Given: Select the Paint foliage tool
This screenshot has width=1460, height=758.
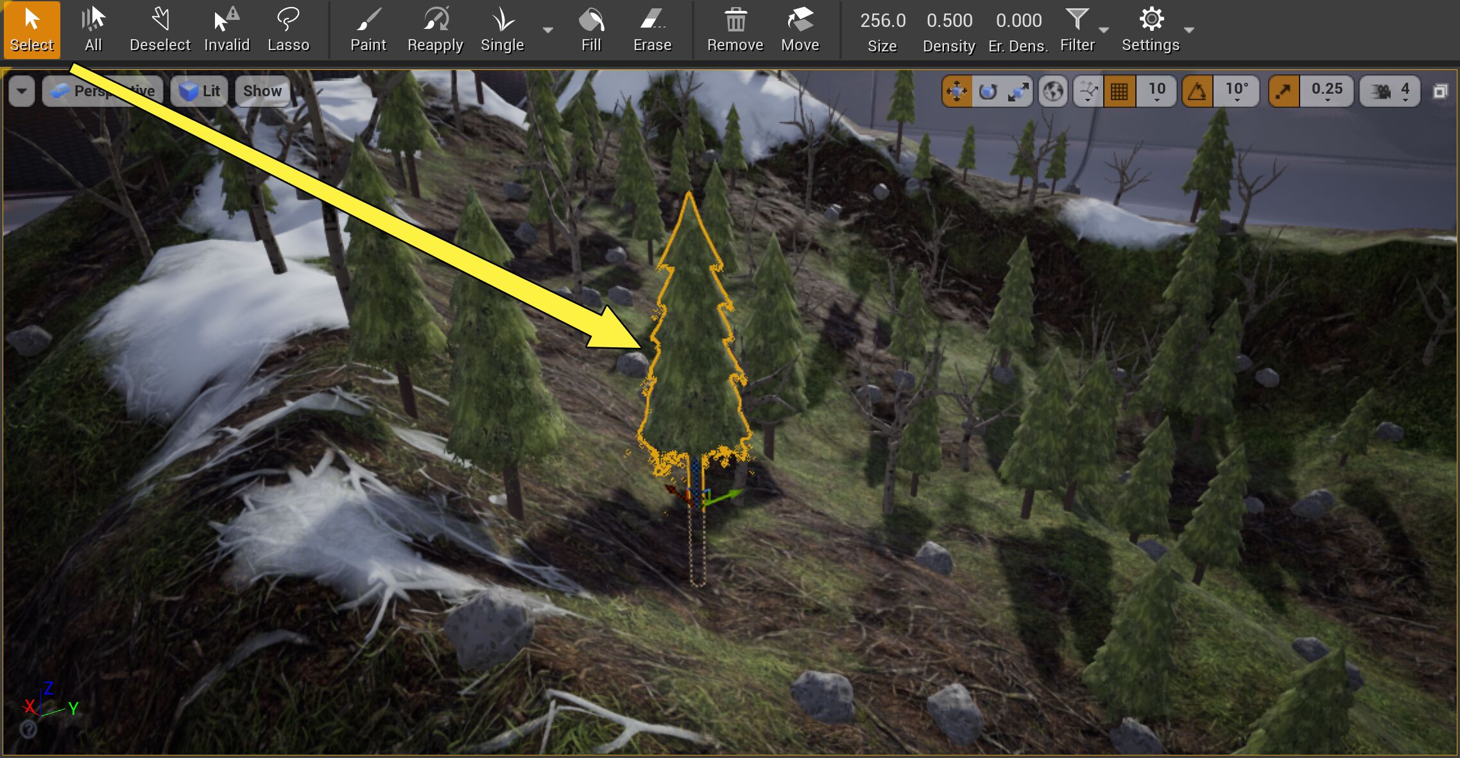Looking at the screenshot, I should tap(368, 29).
